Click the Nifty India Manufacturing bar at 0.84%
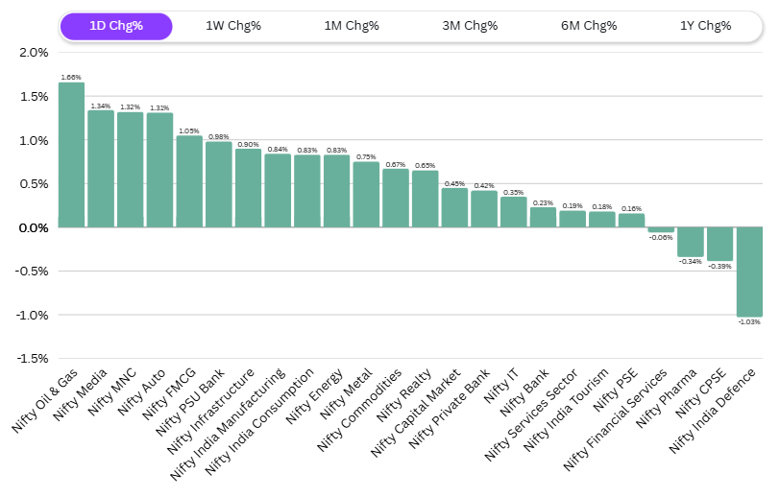The width and height of the screenshot is (780, 497). tap(278, 190)
